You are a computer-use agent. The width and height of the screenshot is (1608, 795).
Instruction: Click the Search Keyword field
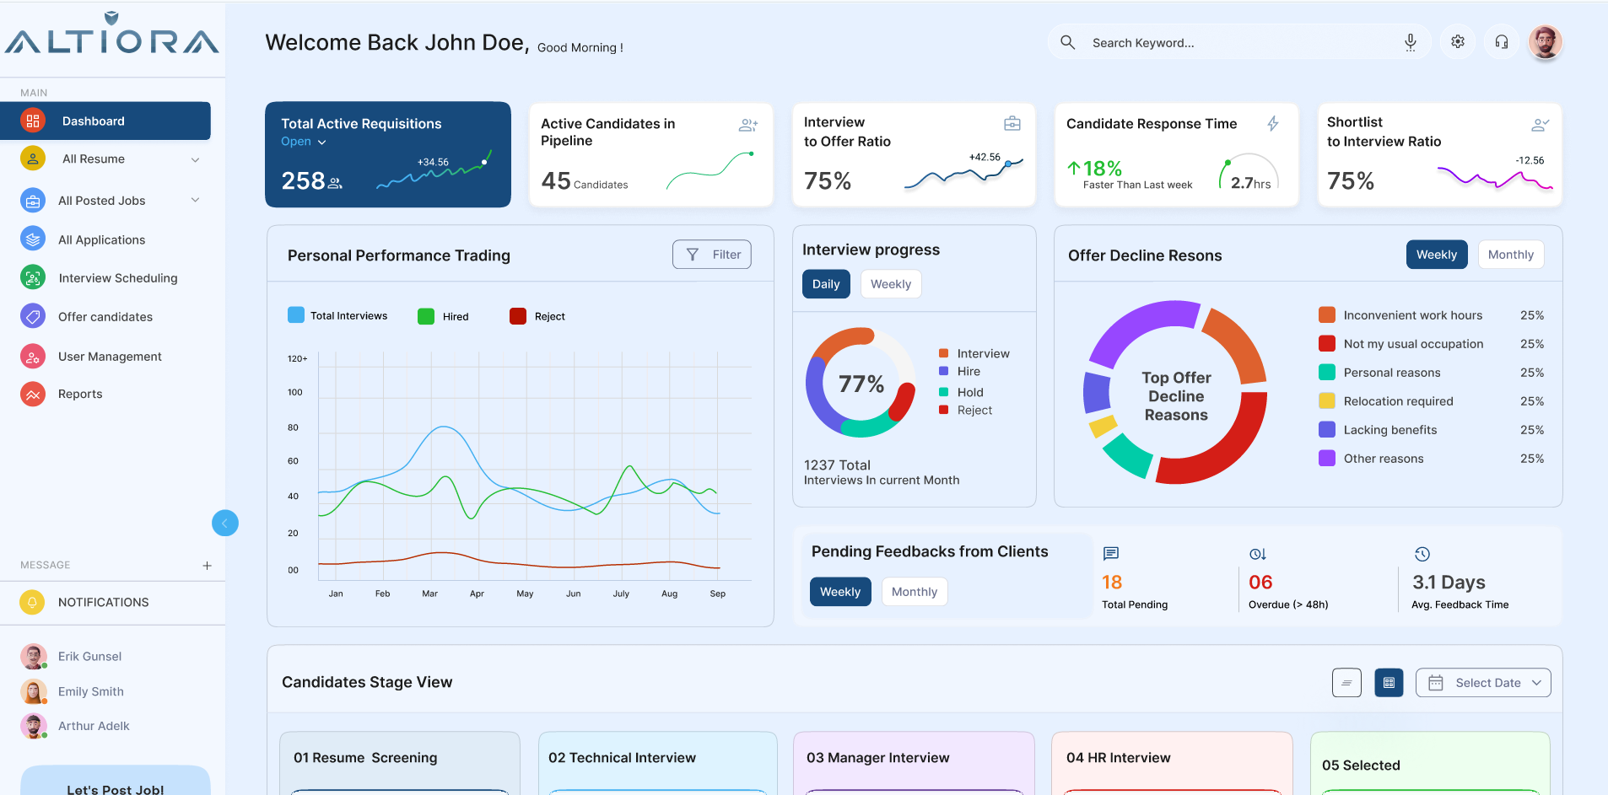coord(1240,42)
